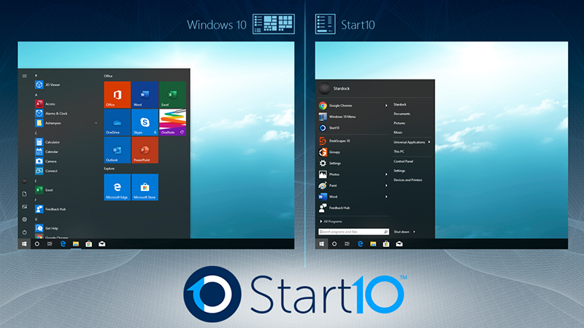Open Pictures icon in Windows 10 left rail
The height and width of the screenshot is (328, 584).
[x=25, y=207]
